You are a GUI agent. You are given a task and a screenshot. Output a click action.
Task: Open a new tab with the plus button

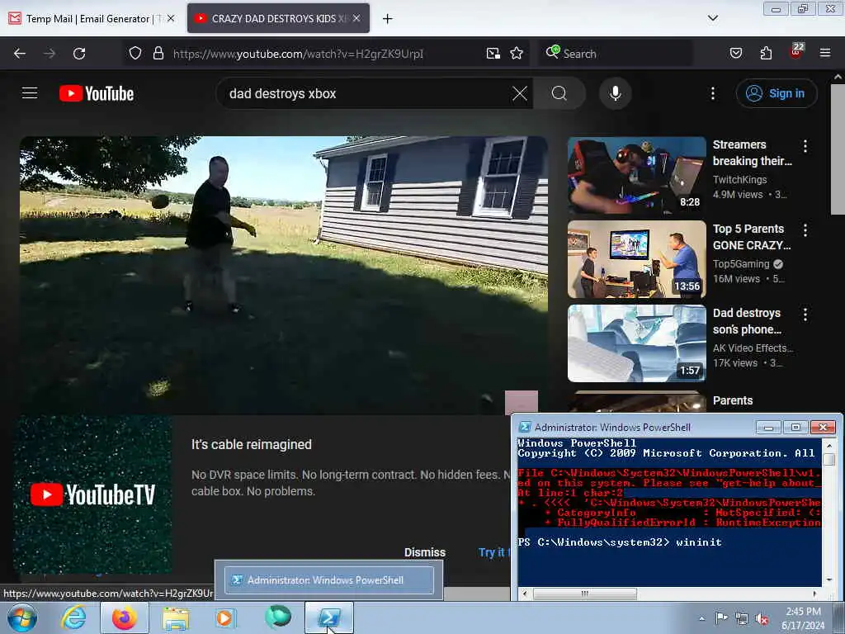click(388, 18)
